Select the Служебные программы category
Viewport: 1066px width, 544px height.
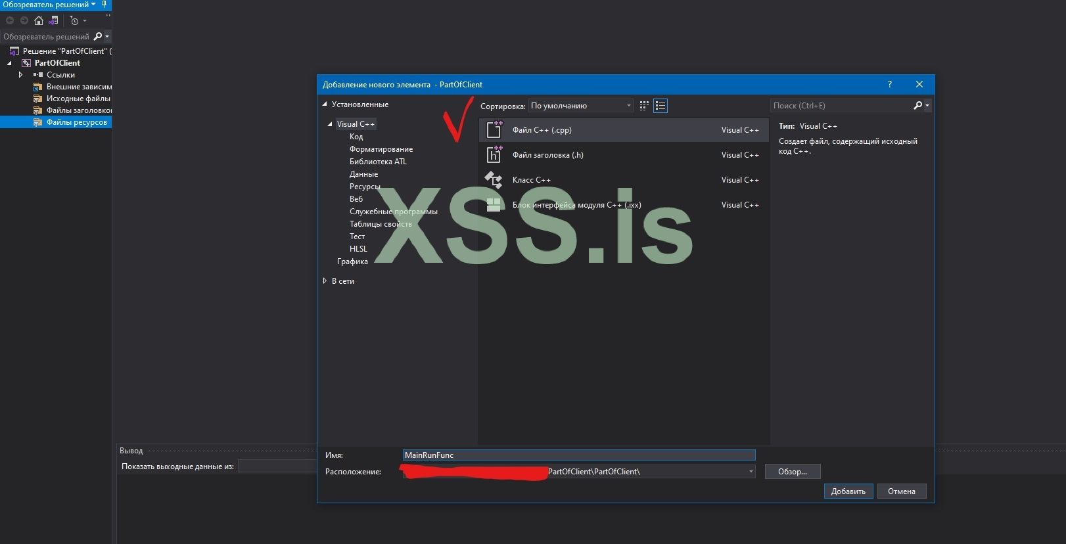[394, 212]
